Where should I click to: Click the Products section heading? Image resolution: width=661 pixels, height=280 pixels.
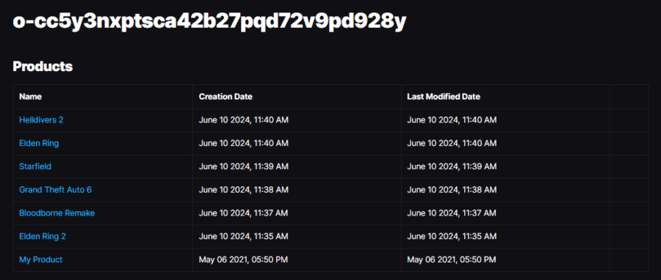click(43, 67)
